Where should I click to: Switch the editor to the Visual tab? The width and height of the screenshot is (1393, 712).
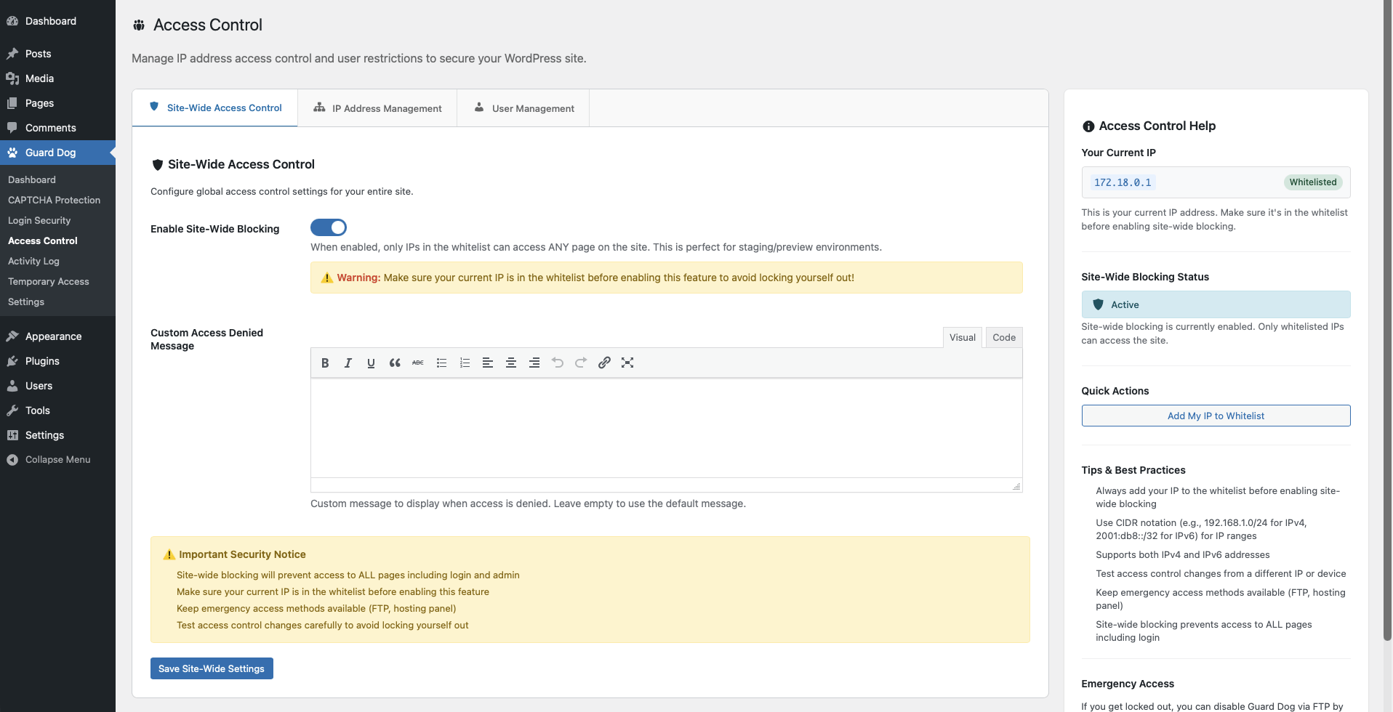963,337
